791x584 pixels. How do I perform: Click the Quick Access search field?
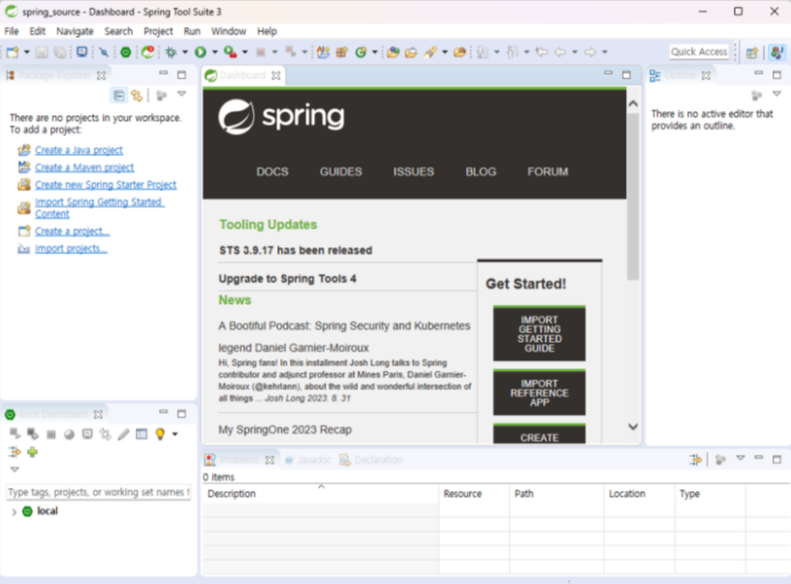click(699, 52)
